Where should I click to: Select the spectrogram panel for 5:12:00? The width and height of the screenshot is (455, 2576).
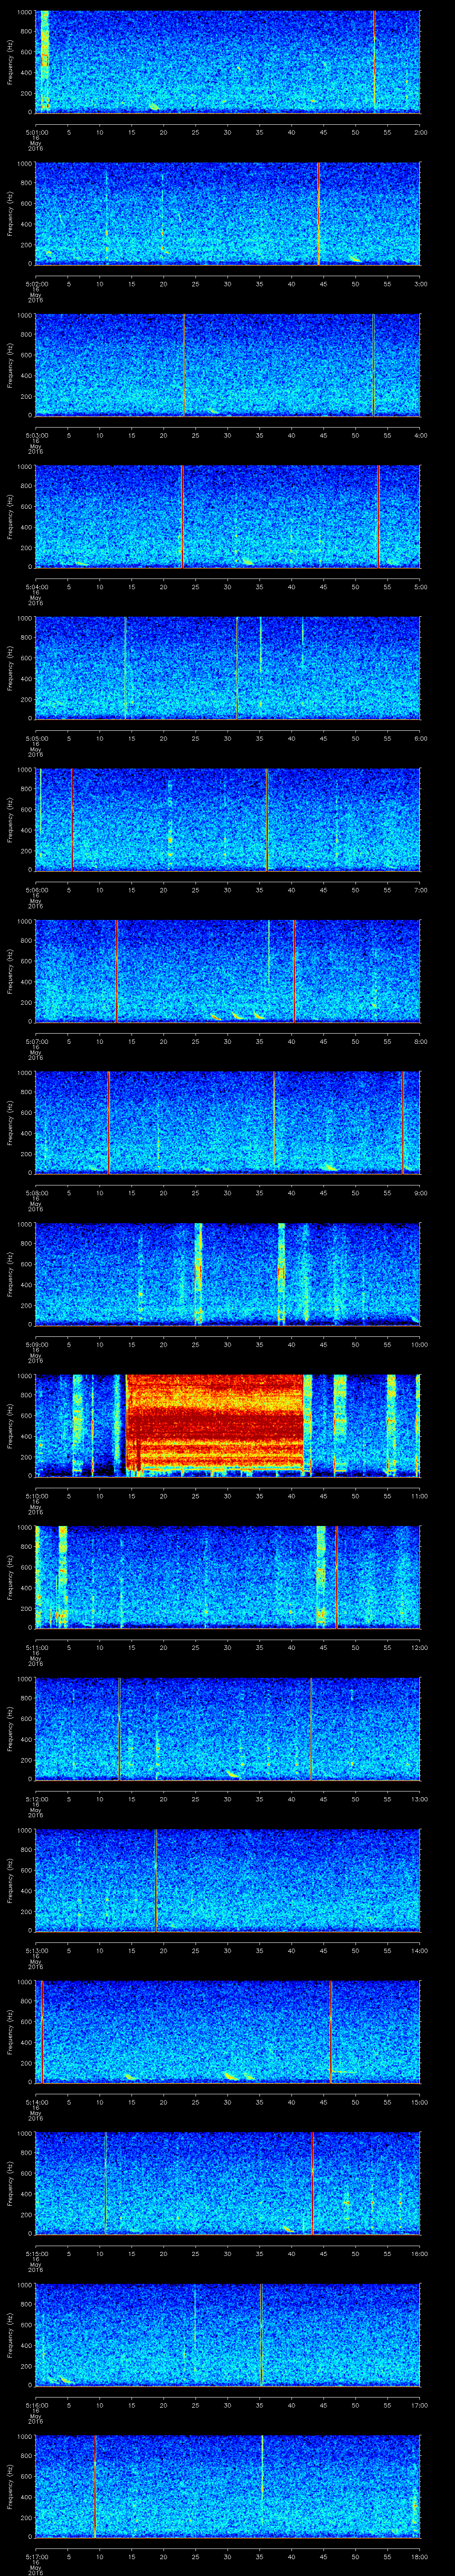click(x=228, y=1728)
